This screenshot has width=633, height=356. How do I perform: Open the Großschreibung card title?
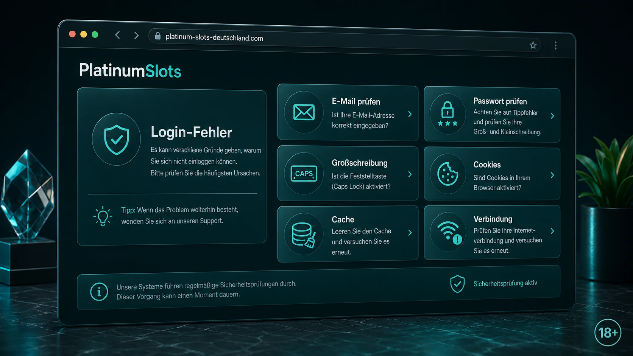coord(360,163)
